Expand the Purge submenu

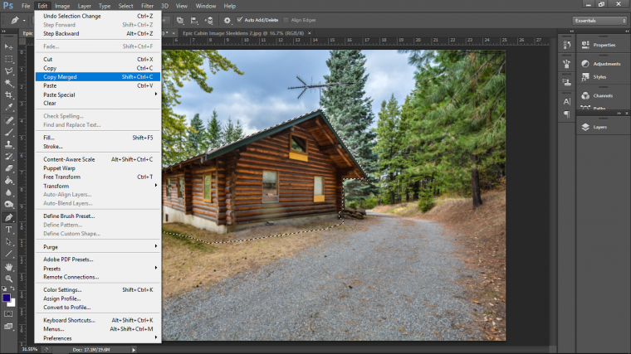[x=98, y=247]
